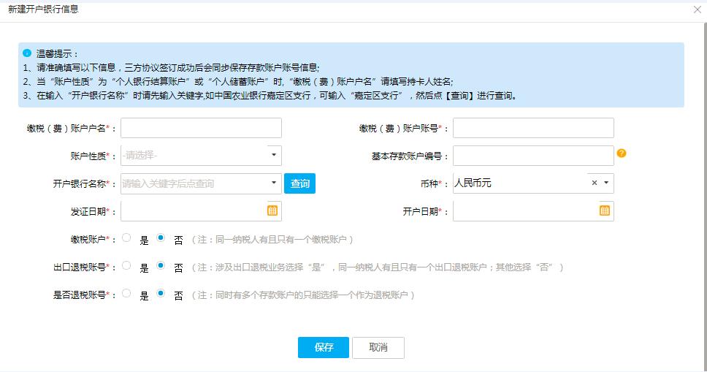This screenshot has width=707, height=372.
Task: Select 否 for 缴税账户
Action: [x=161, y=238]
